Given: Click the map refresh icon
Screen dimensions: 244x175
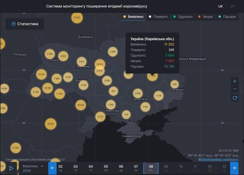Looking at the screenshot, I should click(x=235, y=97).
